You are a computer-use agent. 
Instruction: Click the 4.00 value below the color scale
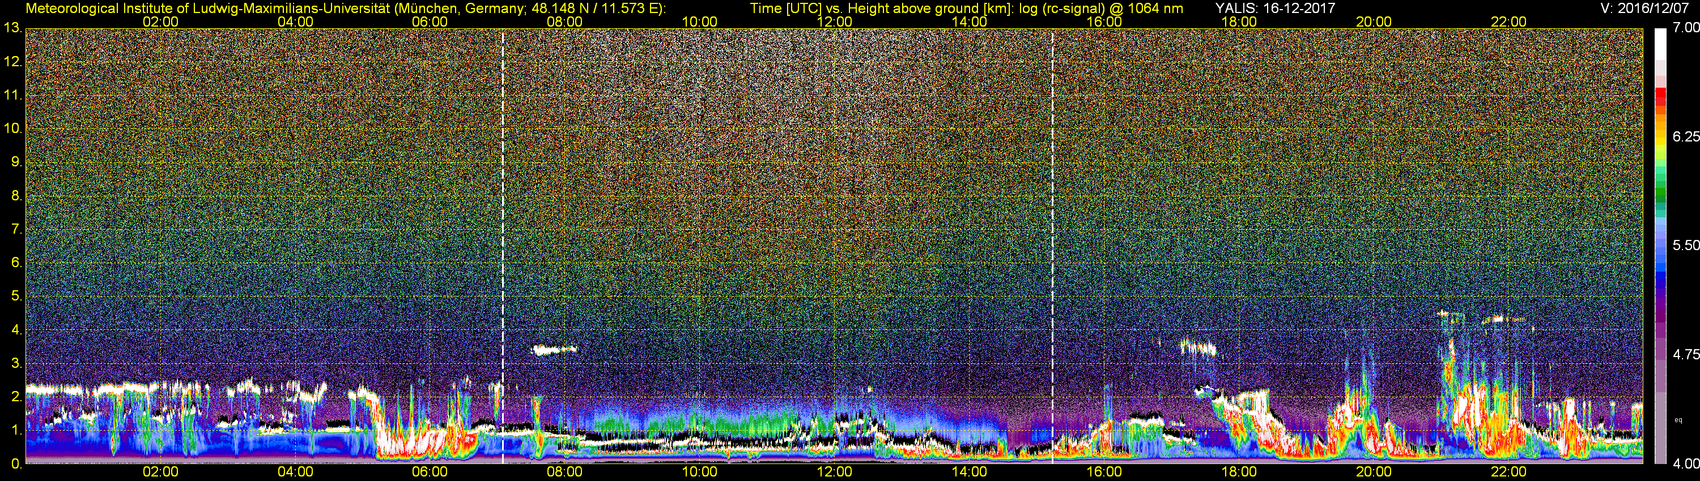point(1685,464)
